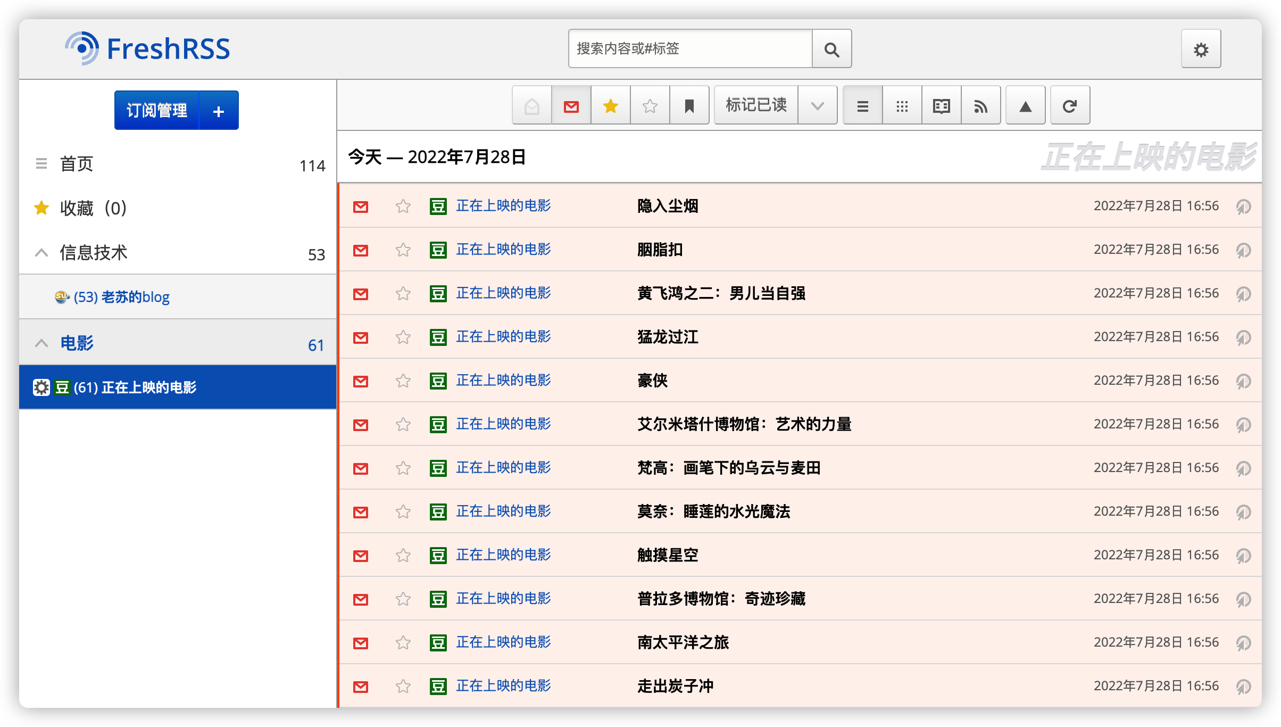Open the dropdown arrow beside 标记已读
This screenshot has height=727, width=1281.
[817, 106]
